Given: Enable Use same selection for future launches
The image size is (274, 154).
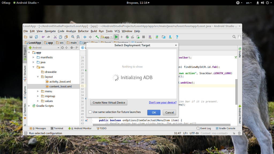Looking at the screenshot, I should click(90, 112).
